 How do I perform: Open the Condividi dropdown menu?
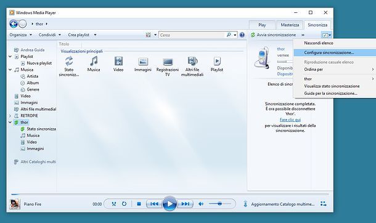(50, 35)
